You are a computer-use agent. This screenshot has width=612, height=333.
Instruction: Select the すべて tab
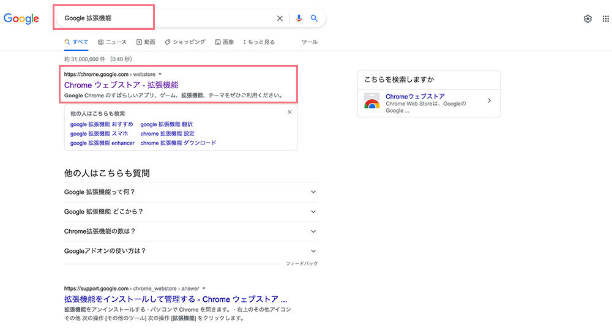tap(76, 42)
